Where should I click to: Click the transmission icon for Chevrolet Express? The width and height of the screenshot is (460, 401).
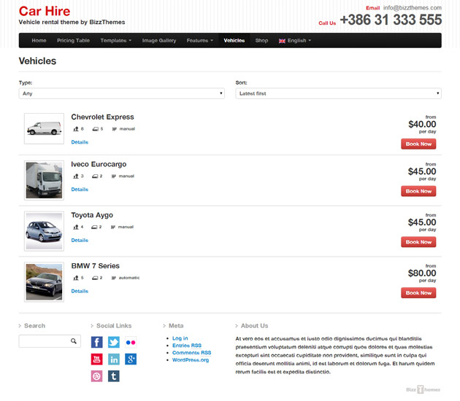coord(115,129)
